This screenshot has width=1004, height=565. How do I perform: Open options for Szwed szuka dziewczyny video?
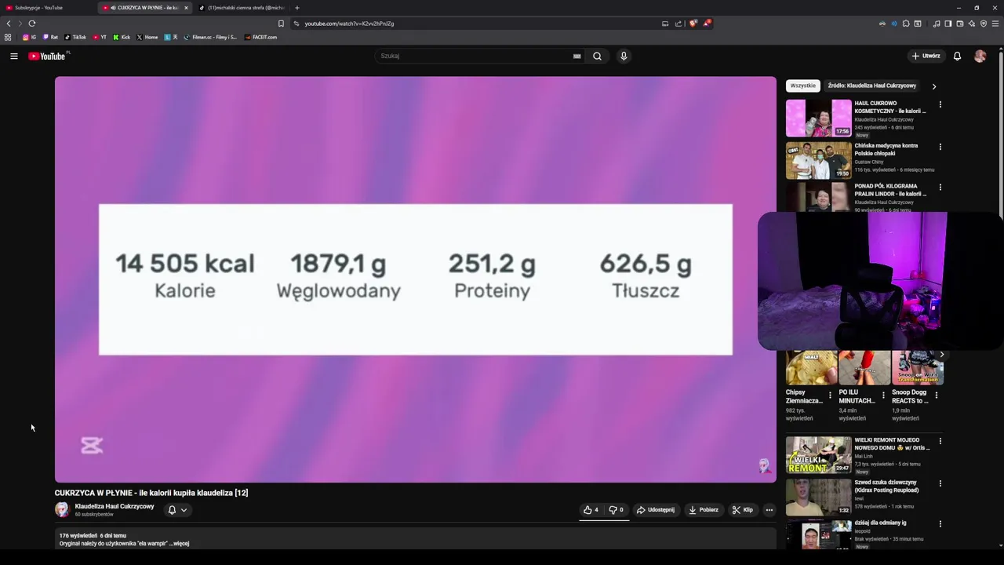tap(940, 483)
